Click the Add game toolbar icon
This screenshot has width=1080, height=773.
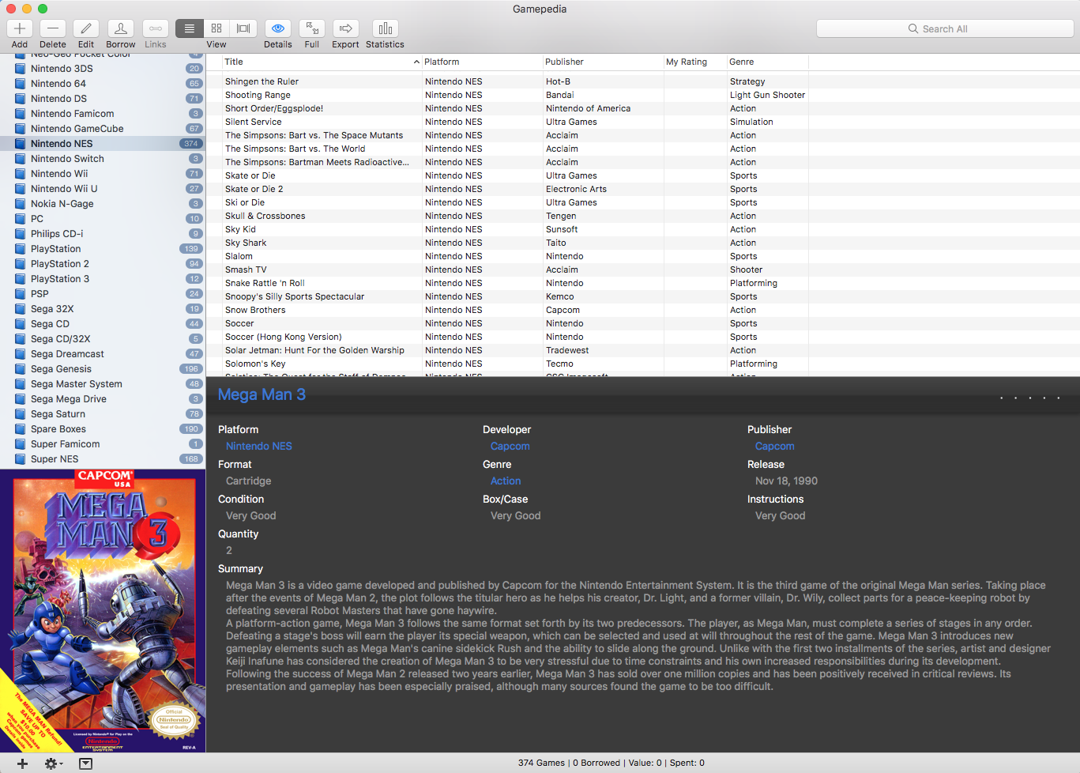(20, 29)
